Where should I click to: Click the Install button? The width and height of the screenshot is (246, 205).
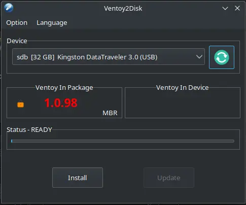pos(78,178)
